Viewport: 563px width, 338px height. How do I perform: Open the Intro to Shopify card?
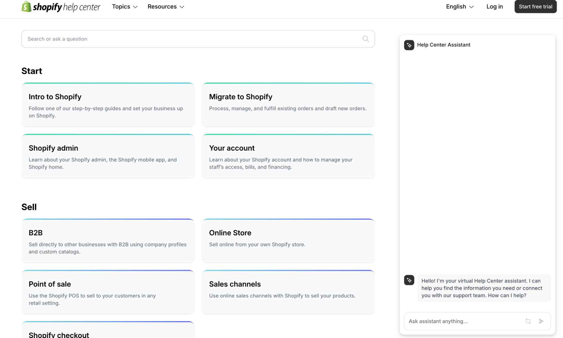click(x=108, y=105)
